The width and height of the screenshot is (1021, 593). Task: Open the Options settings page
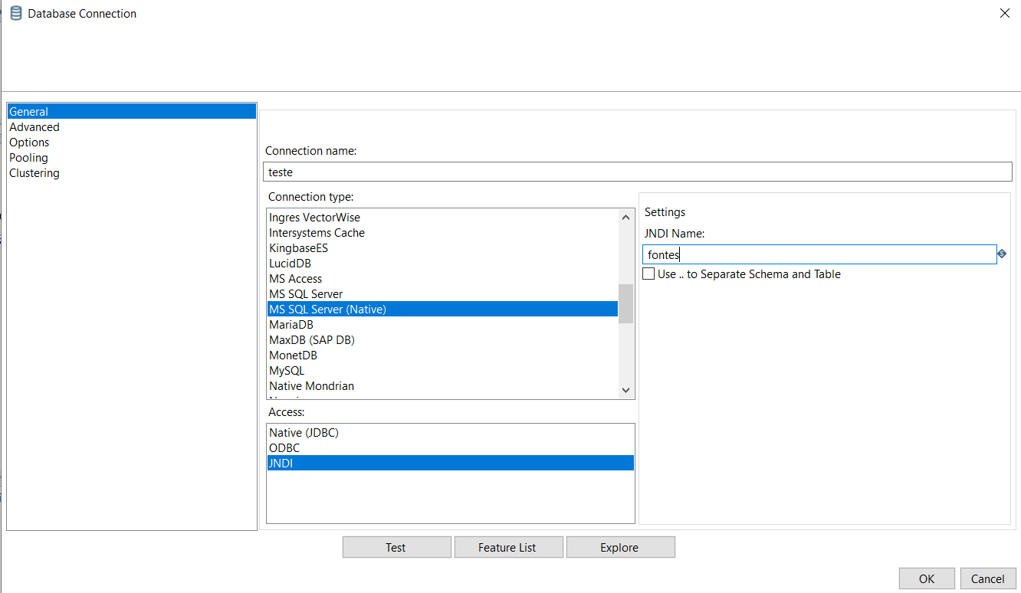pyautogui.click(x=132, y=142)
